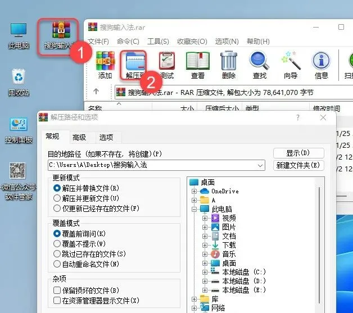
Task: Collapse the 此电脑 tree node
Action: (x=194, y=209)
